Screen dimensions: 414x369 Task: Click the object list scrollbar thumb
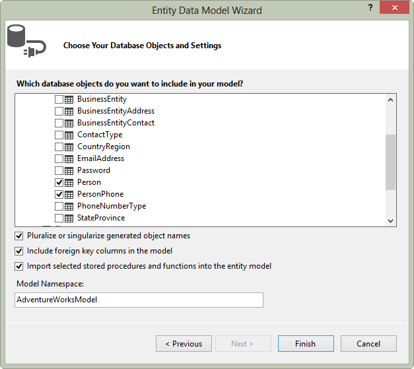(390, 162)
